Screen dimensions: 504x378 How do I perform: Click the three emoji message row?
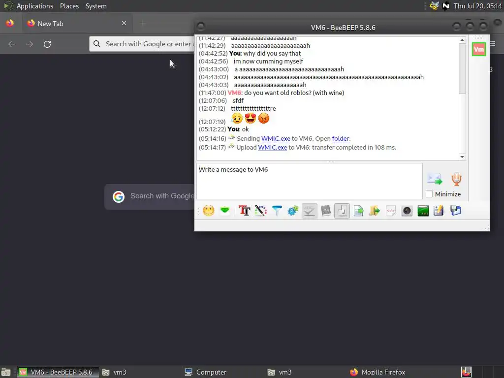point(250,118)
